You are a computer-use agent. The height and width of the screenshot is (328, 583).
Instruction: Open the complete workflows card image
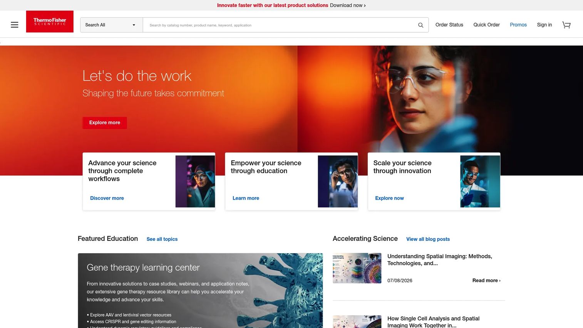pos(195,182)
